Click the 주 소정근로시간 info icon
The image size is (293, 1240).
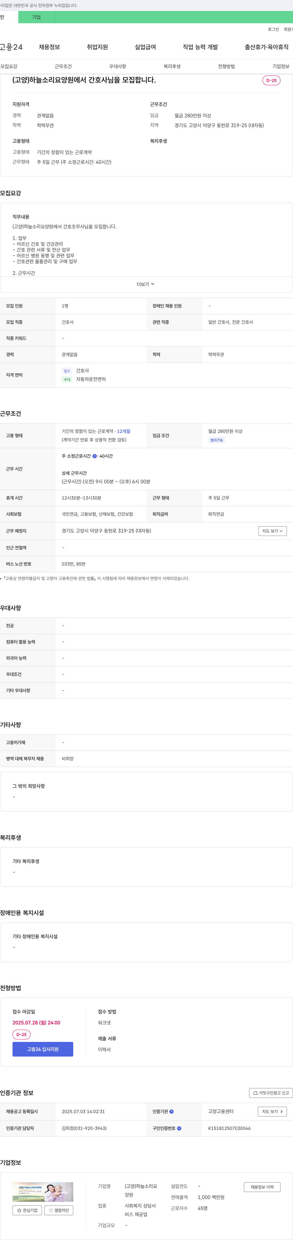click(x=95, y=456)
